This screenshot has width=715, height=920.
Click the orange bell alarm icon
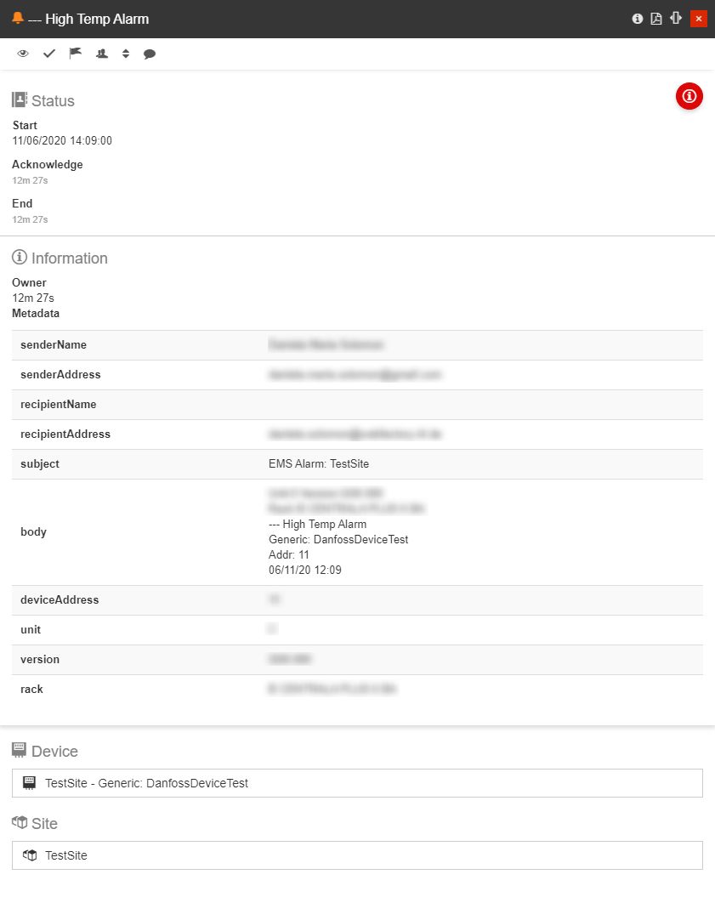pos(17,18)
